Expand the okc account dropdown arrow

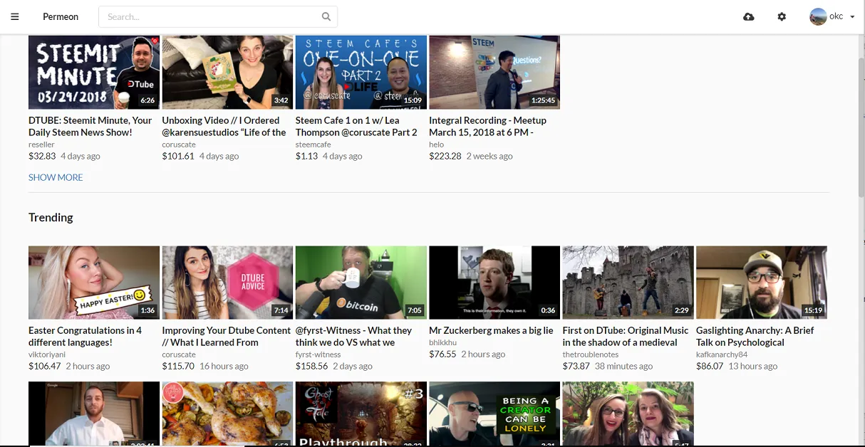pyautogui.click(x=852, y=17)
